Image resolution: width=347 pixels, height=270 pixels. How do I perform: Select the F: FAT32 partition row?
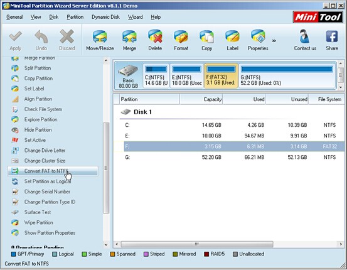click(x=234, y=146)
